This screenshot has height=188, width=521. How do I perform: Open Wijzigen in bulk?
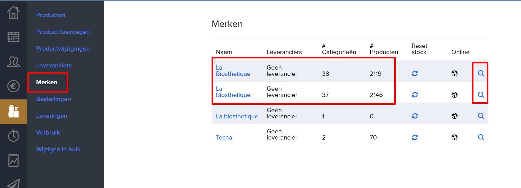[x=58, y=149]
